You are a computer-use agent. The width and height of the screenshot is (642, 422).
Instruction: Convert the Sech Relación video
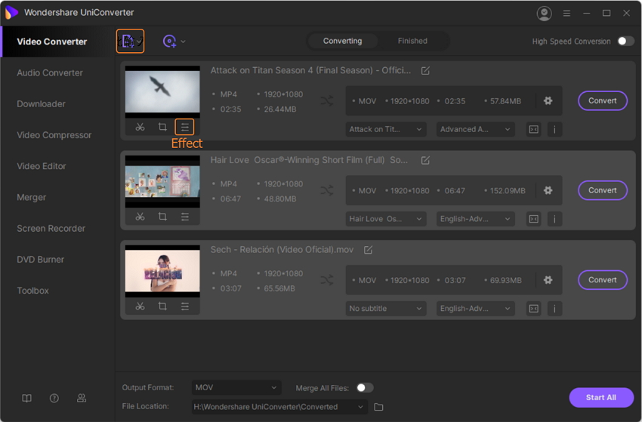pos(602,280)
